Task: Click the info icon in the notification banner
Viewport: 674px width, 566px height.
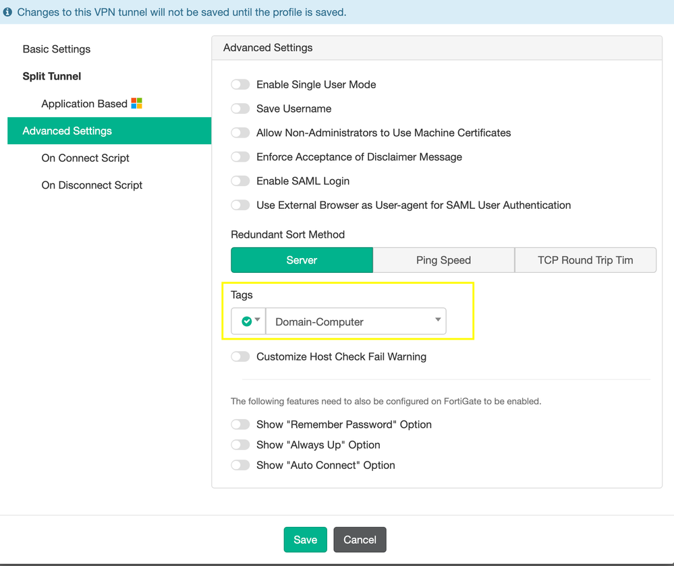Action: pos(8,12)
